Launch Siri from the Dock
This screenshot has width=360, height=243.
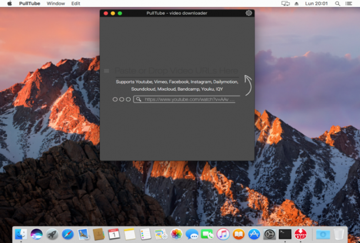coord(36,234)
